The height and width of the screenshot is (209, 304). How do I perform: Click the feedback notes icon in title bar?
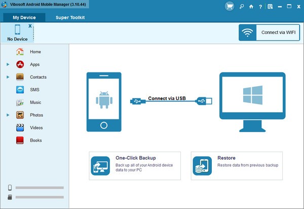270,7
